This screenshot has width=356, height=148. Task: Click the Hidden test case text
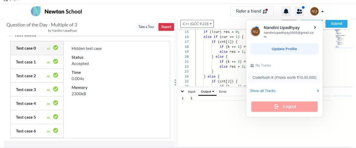pyautogui.click(x=87, y=48)
